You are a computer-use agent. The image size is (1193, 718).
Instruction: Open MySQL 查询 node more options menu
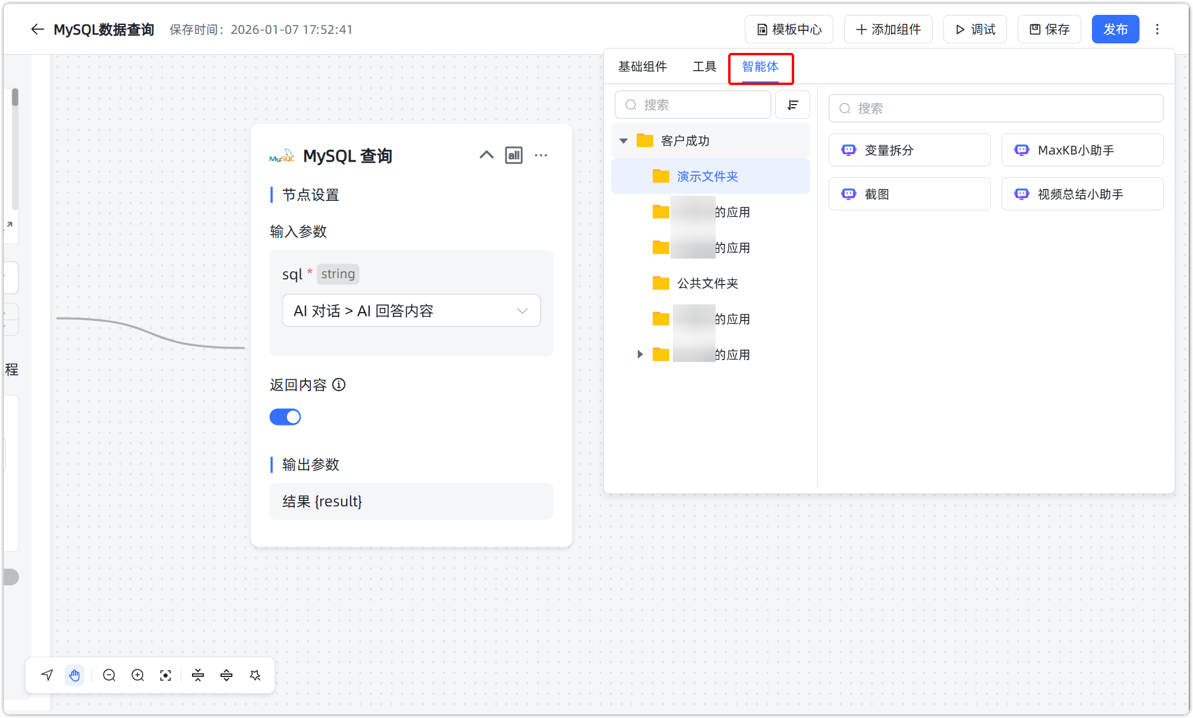[x=541, y=155]
